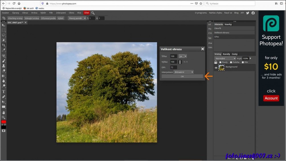The image size is (286, 161).
Task: Tick the Poloha lock checkbox
Action: point(231,62)
